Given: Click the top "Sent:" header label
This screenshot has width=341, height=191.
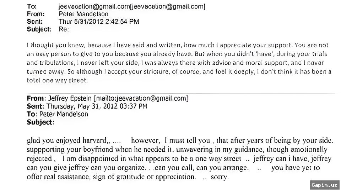Looking at the screenshot, I should (35, 22).
